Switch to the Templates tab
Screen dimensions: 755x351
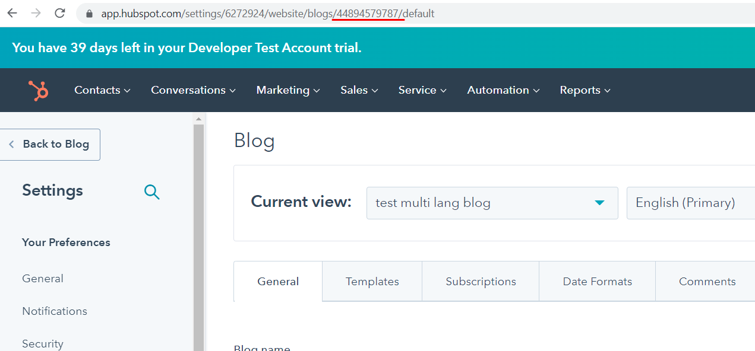(x=372, y=282)
